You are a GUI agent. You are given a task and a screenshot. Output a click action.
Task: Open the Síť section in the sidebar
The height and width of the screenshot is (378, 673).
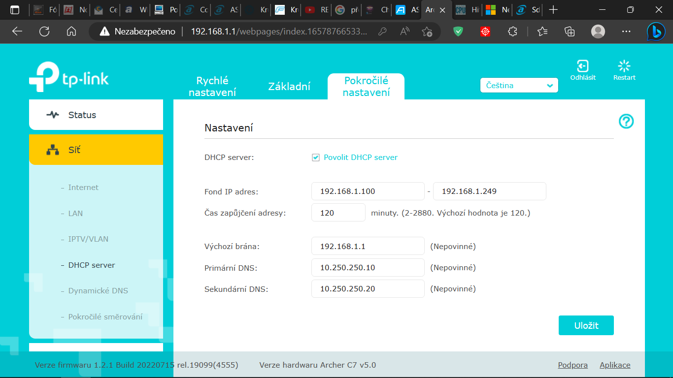(96, 150)
